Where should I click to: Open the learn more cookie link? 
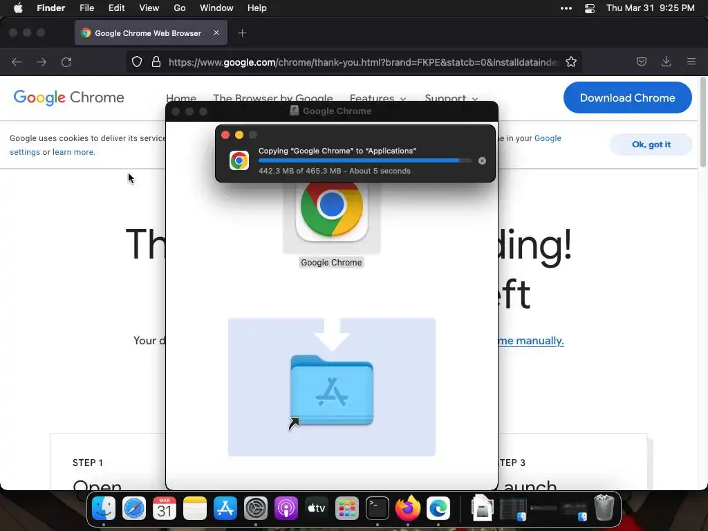pos(73,152)
